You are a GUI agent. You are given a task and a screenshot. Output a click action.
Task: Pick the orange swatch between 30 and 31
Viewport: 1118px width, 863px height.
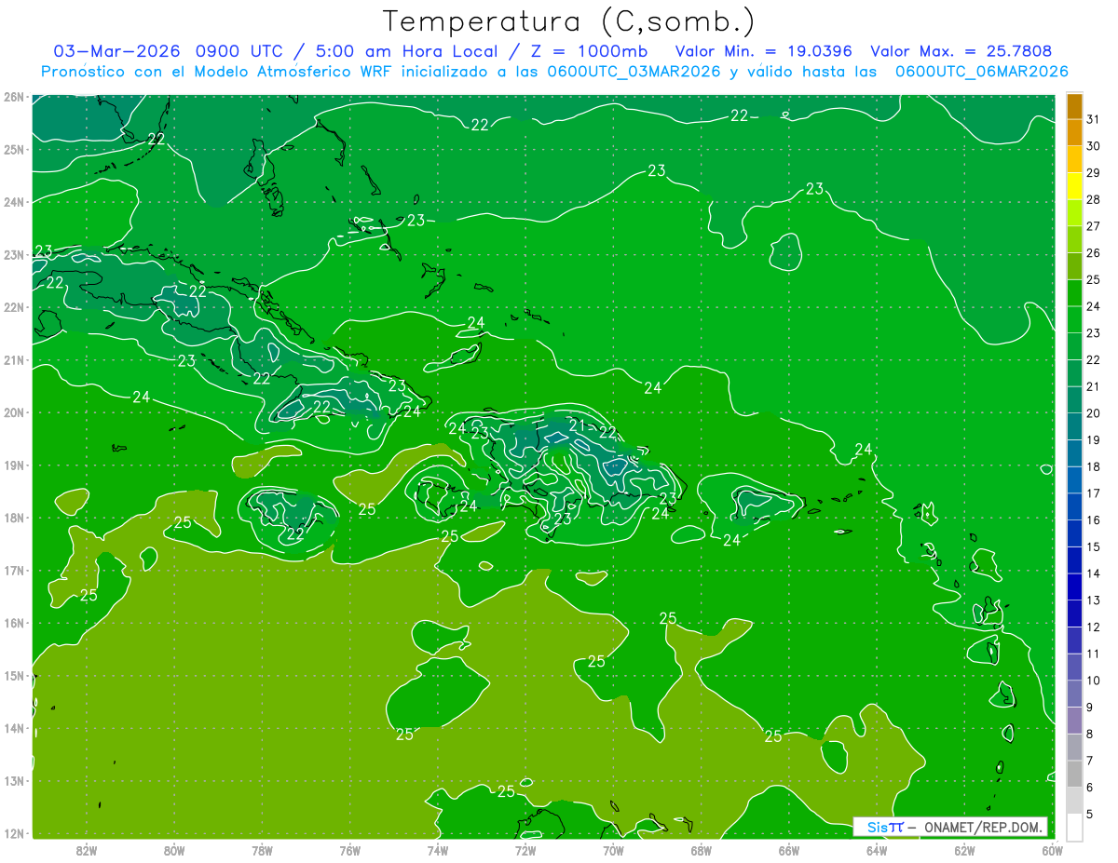[x=1074, y=133]
